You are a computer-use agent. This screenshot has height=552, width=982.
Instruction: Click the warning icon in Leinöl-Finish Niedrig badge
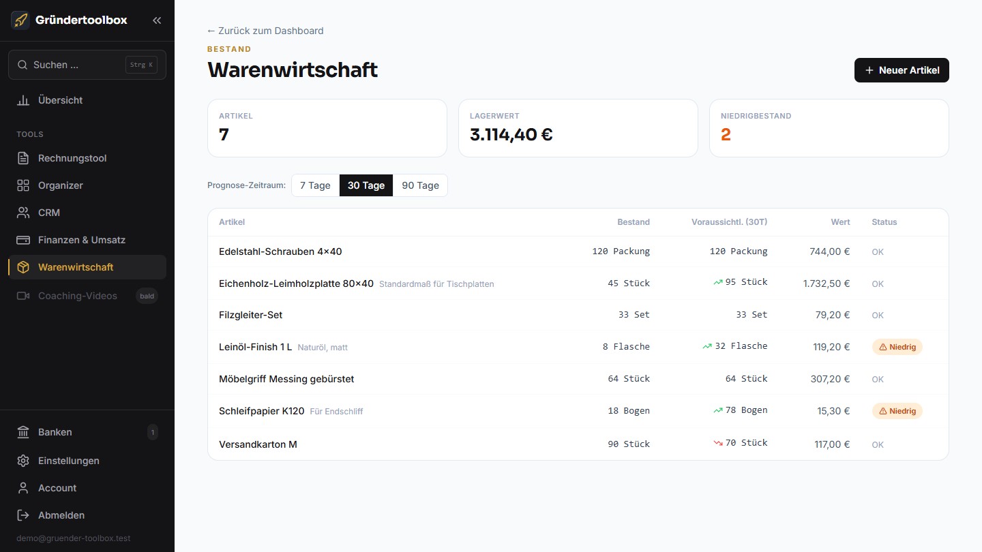(883, 347)
